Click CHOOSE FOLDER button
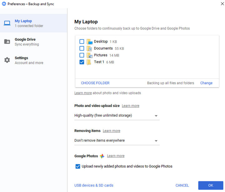 tap(95, 83)
